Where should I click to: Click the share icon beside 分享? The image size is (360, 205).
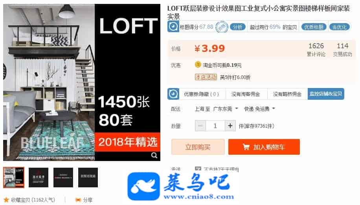pos(78,200)
